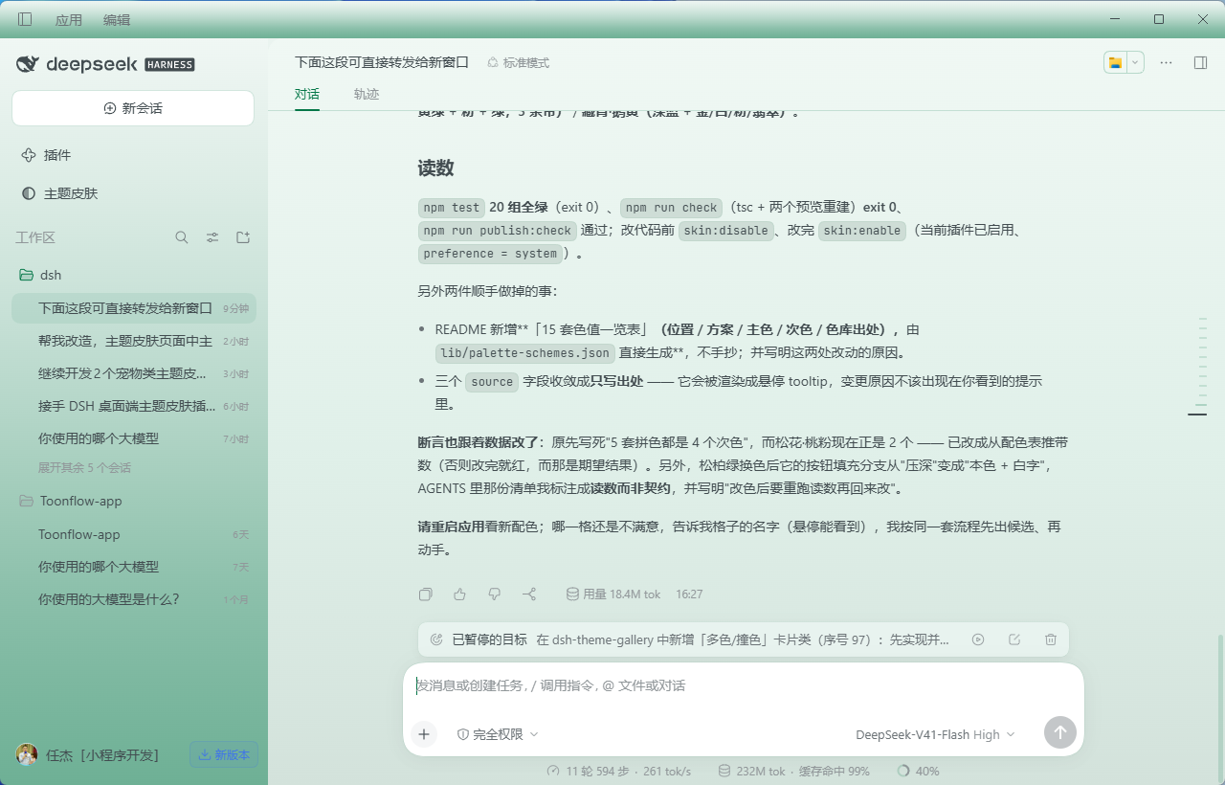Click the folder icon in header

click(x=1115, y=62)
